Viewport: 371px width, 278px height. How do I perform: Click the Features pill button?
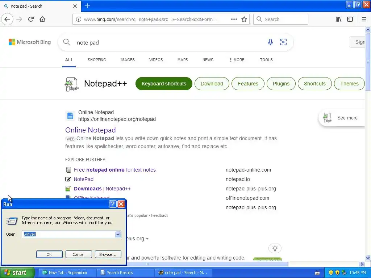point(248,84)
